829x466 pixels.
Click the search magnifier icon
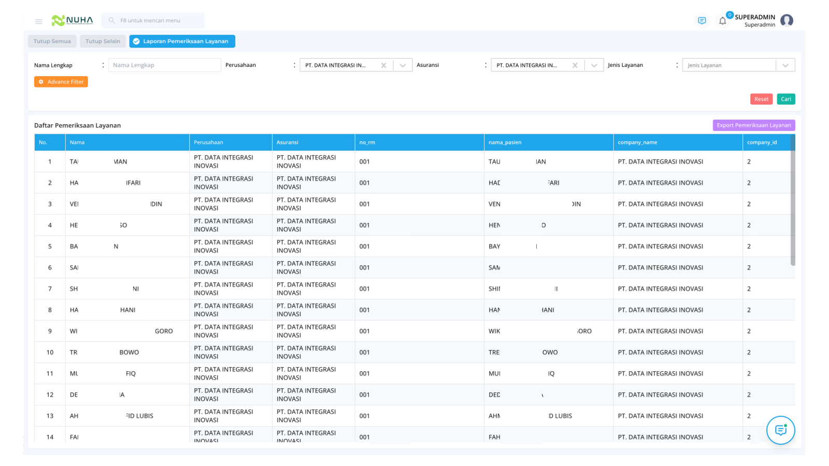tap(111, 21)
